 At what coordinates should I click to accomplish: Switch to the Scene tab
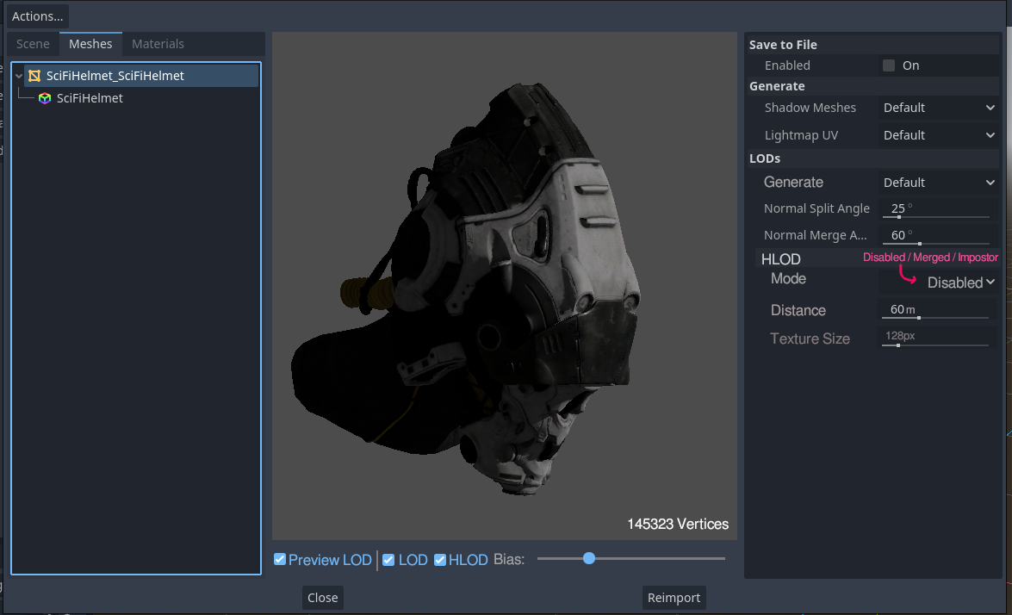point(32,43)
